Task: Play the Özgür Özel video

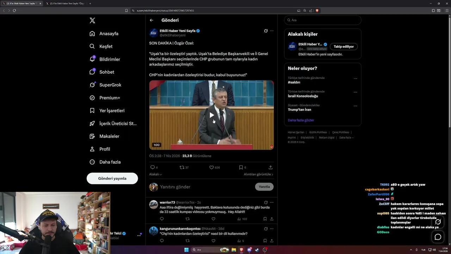Action: (211, 115)
